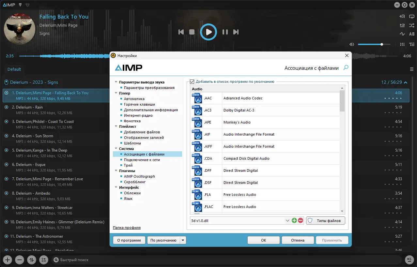Screen dimensions: 417x267
Task: Open the playlist sort icon
Action: [32, 260]
